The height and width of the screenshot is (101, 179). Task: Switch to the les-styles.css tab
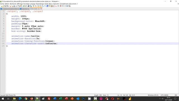click(x=36, y=9)
